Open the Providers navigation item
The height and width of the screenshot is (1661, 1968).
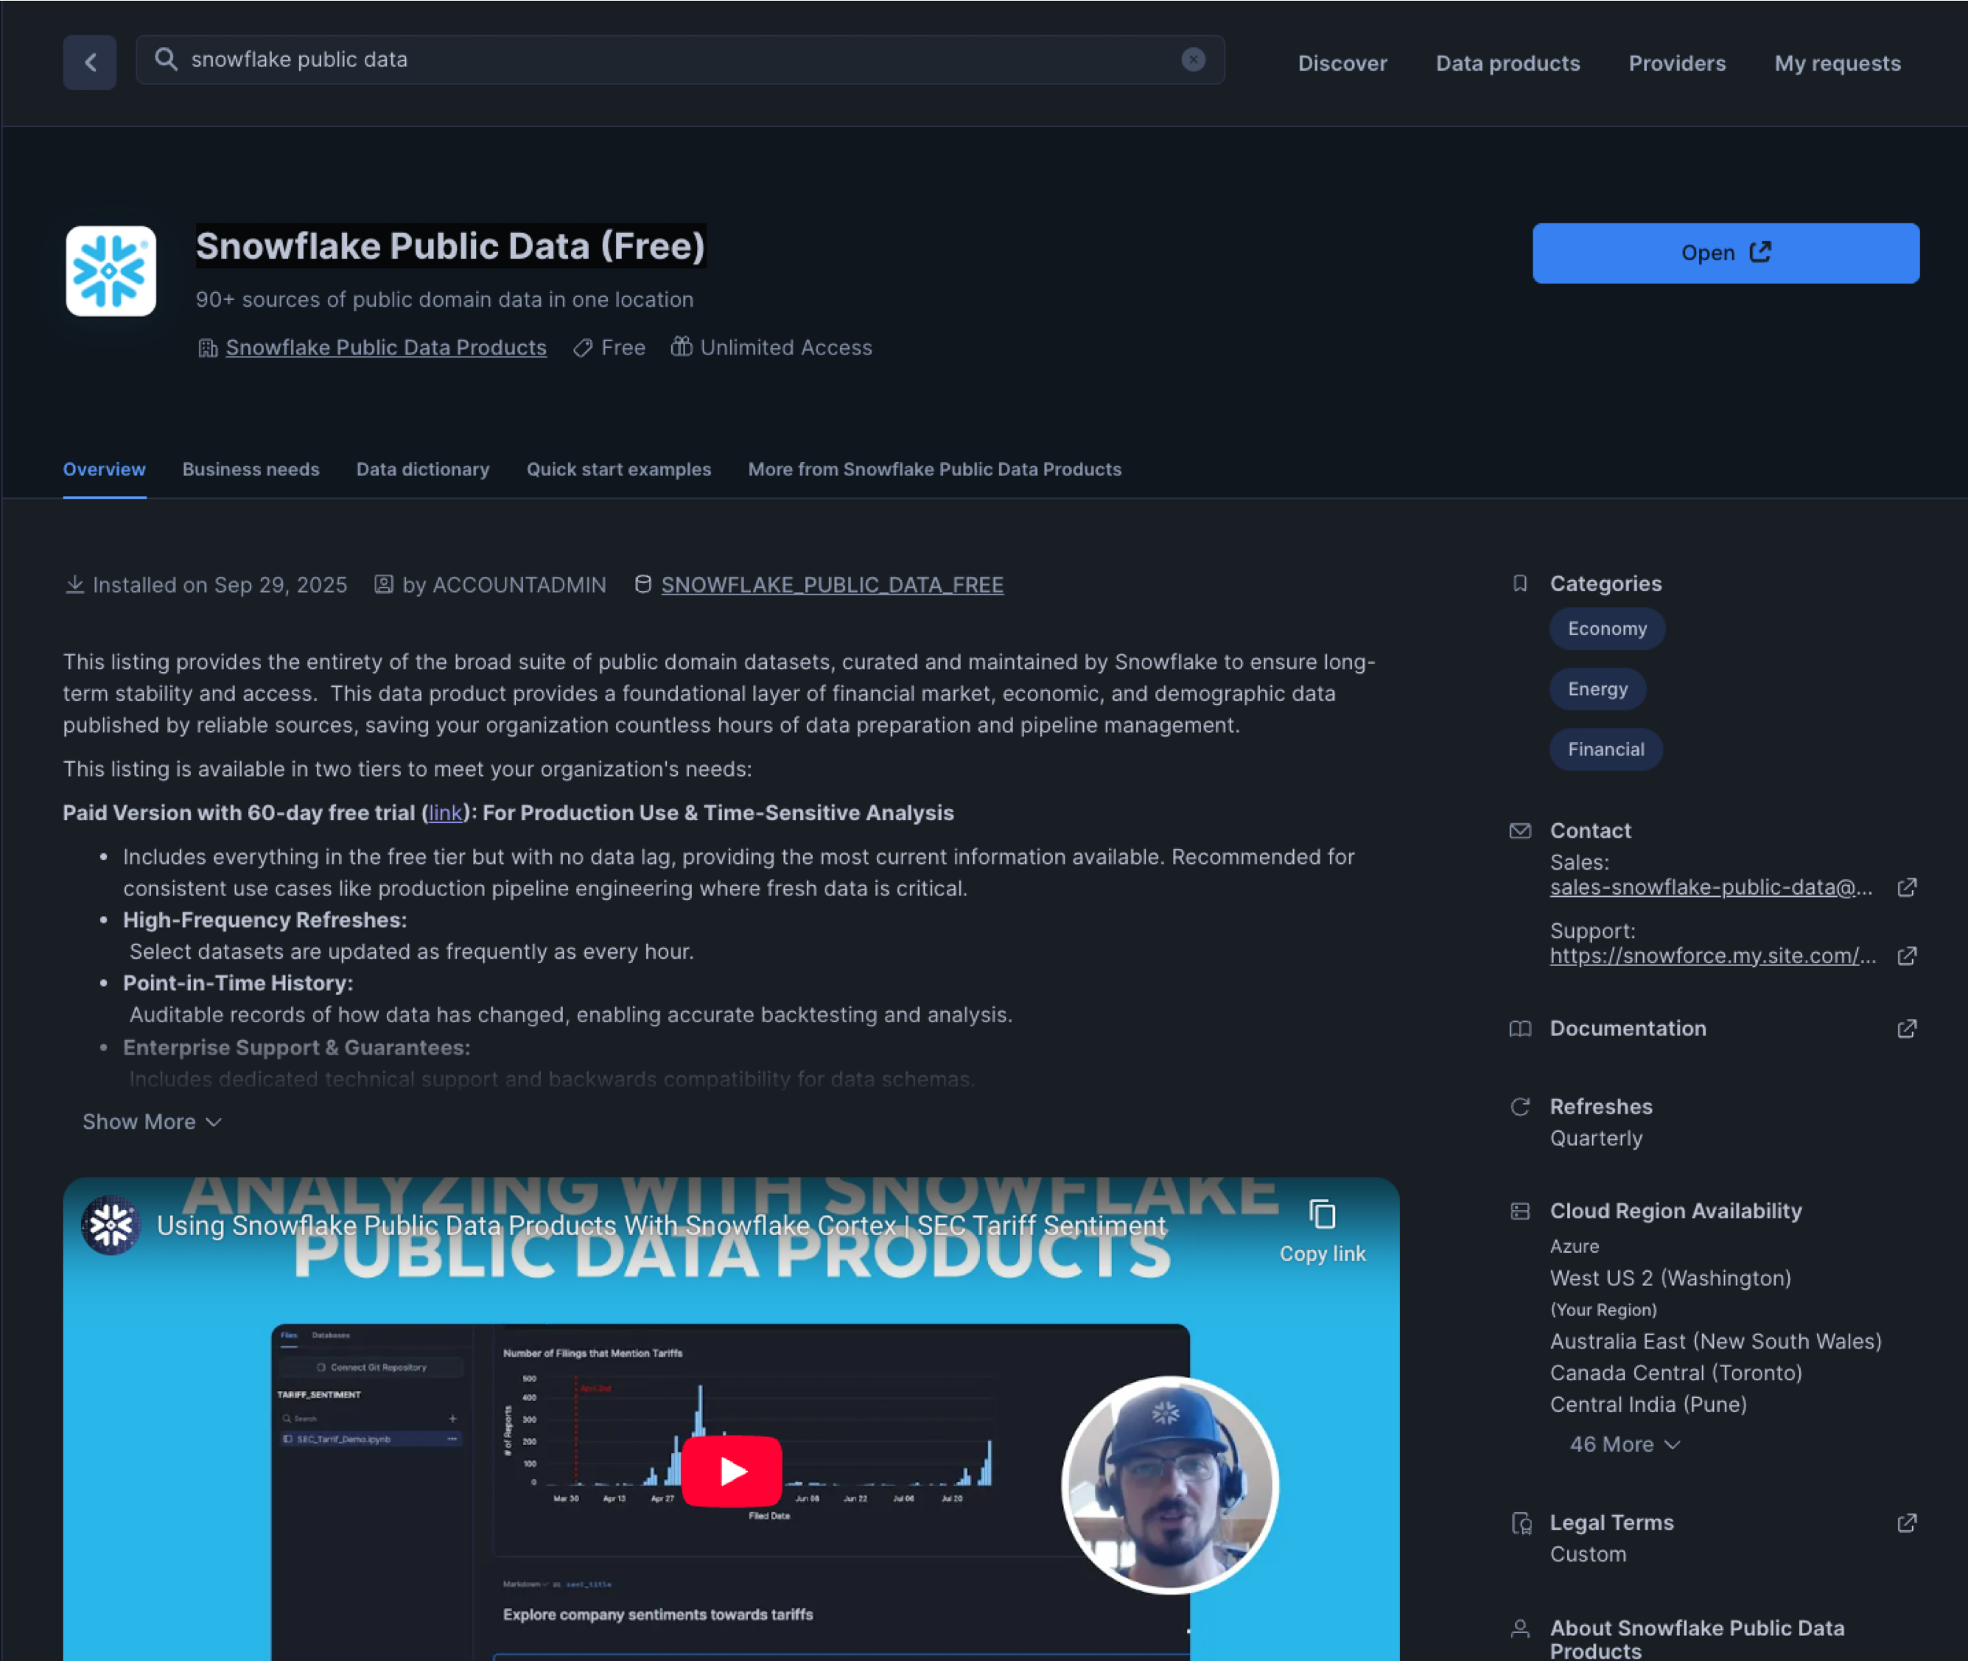1677,63
